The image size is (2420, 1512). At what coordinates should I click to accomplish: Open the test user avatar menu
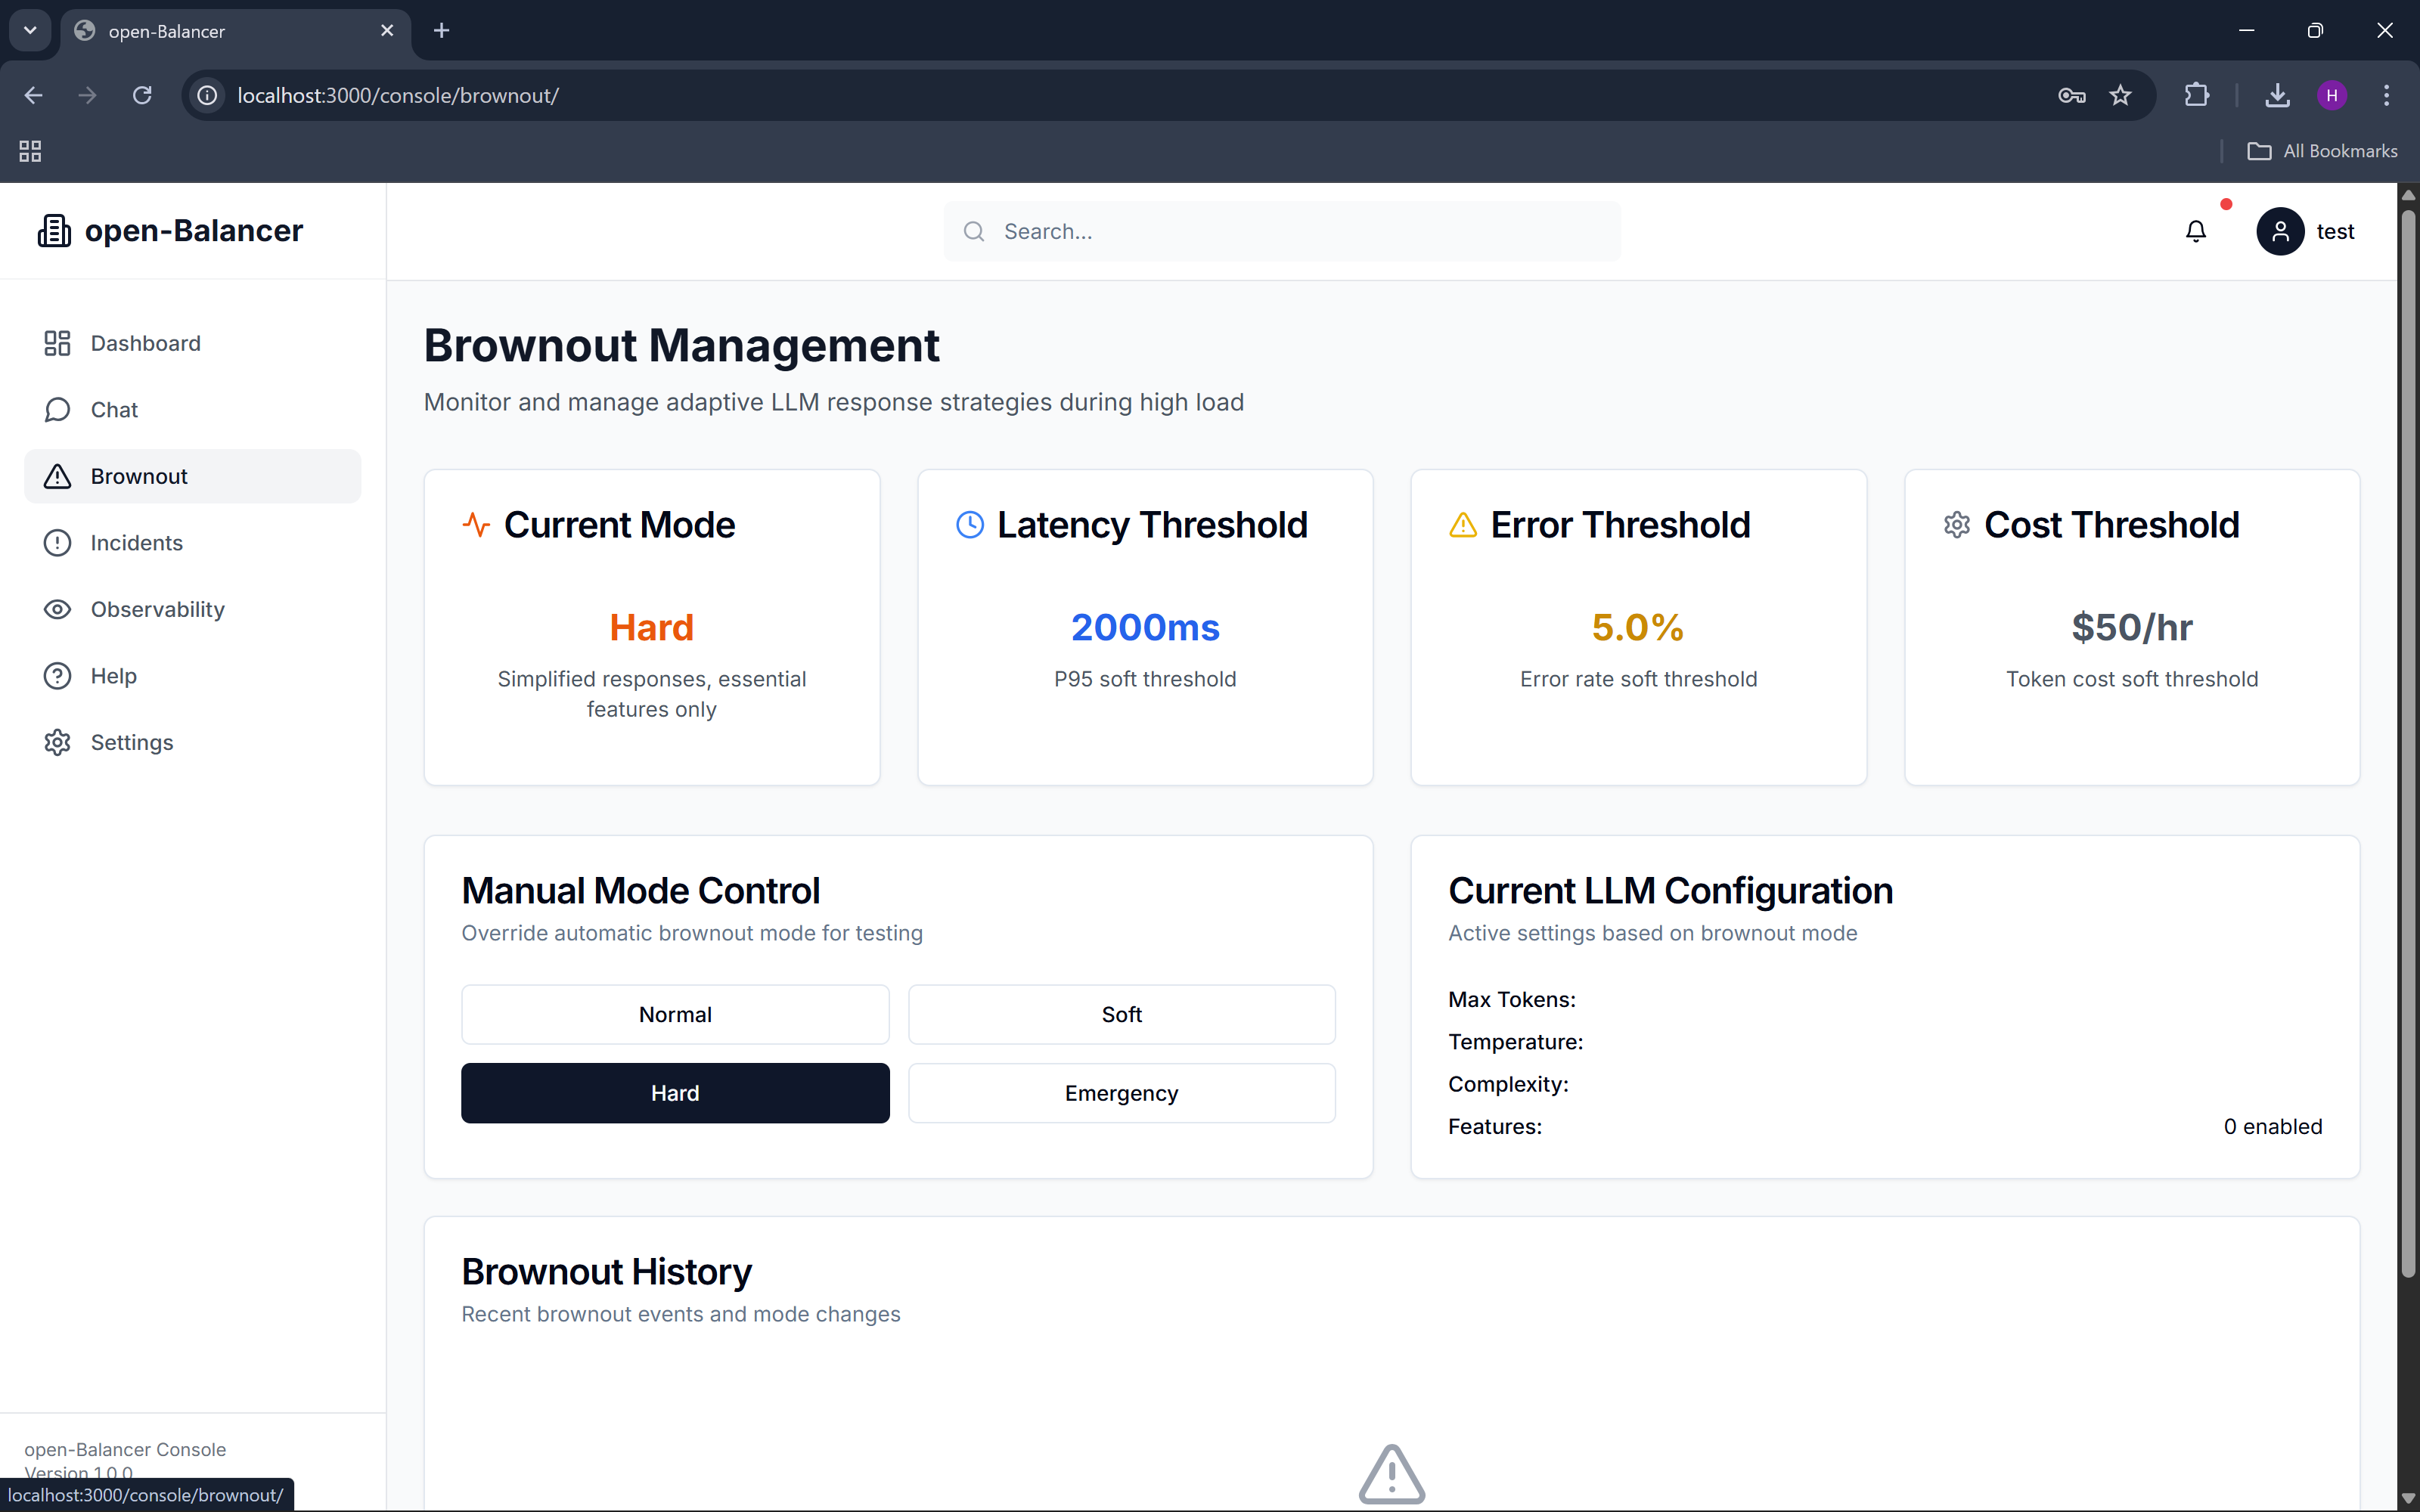2279,231
